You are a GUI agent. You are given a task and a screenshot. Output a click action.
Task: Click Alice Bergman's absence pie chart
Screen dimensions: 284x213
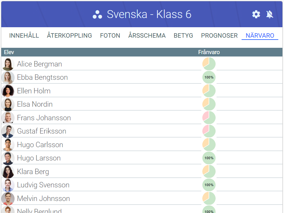(209, 64)
